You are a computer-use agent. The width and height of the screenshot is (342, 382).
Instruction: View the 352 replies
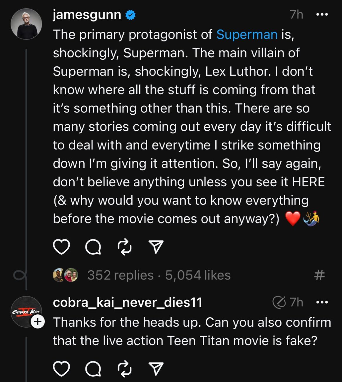tap(120, 275)
